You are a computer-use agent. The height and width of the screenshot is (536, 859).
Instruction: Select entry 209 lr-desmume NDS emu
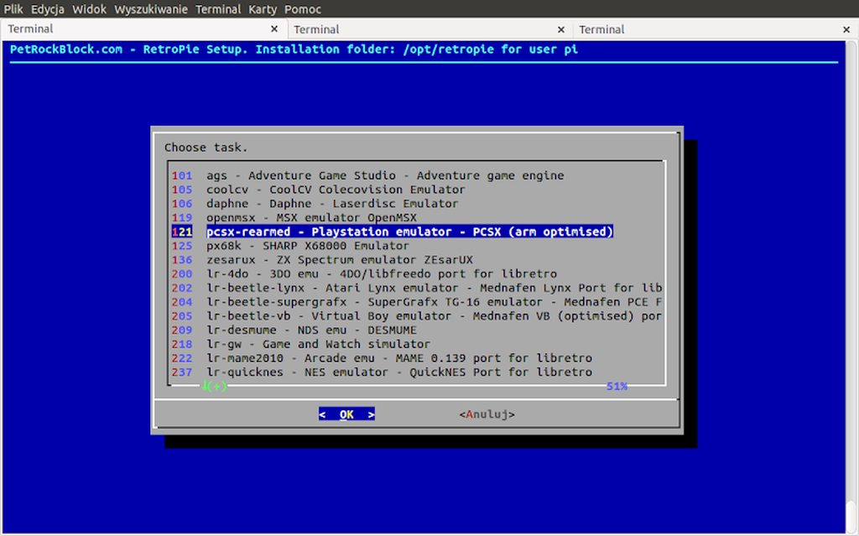[x=294, y=330]
